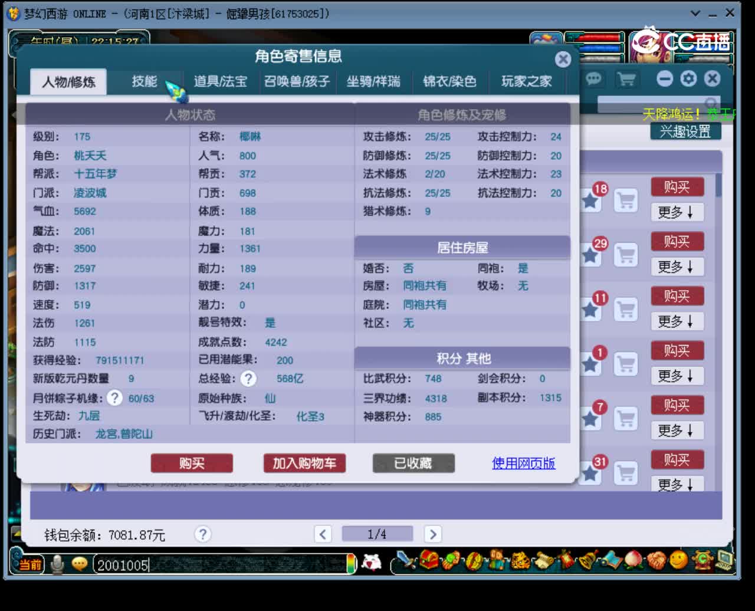755x611 pixels.
Task: Click the computer monitor icon in bottom toolbar
Action: 724,560
